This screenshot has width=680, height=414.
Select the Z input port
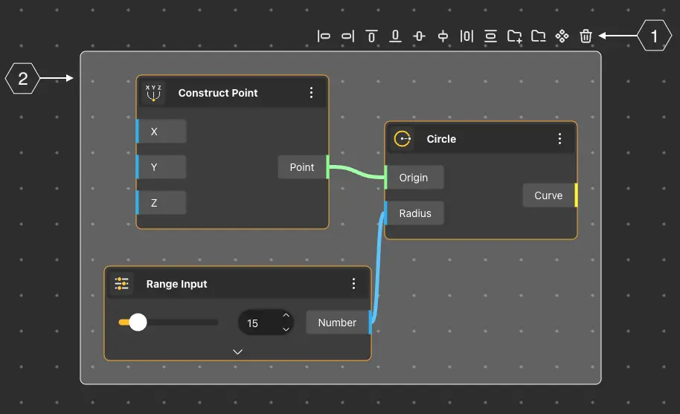pos(161,203)
